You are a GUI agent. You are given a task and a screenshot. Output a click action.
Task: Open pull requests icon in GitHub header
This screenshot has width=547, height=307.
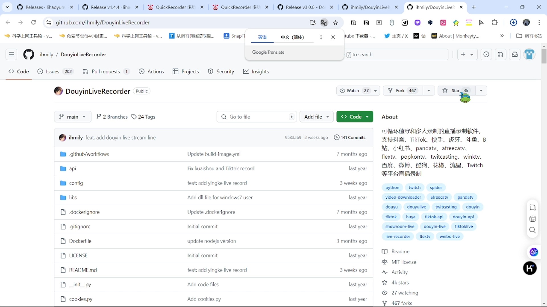pyautogui.click(x=501, y=54)
